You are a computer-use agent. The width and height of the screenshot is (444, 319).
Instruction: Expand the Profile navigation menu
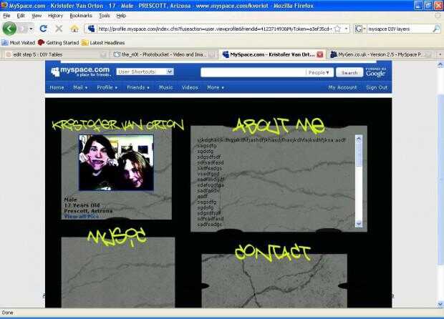[107, 87]
